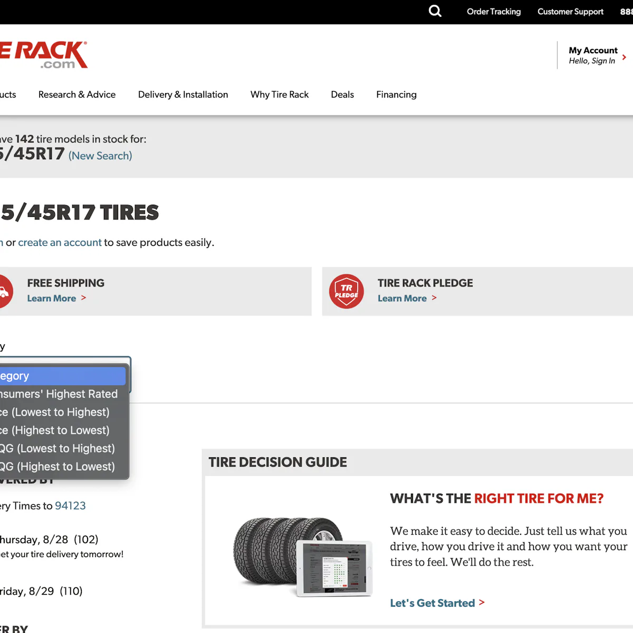
Task: Click the TR Pledge badge icon
Action: (x=347, y=291)
